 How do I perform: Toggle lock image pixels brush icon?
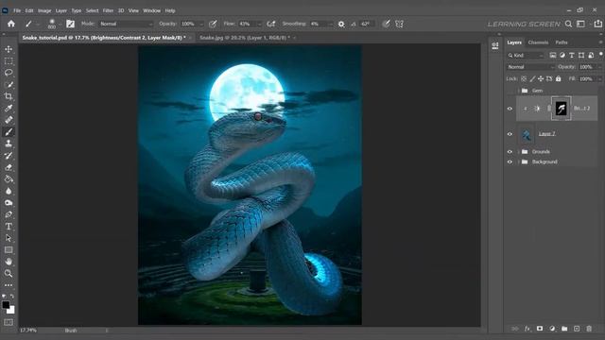tap(532, 78)
